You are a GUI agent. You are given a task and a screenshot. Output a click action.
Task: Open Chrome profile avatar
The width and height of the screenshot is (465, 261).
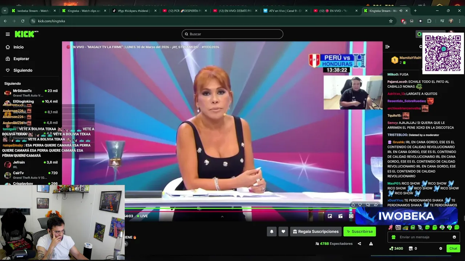point(451,21)
